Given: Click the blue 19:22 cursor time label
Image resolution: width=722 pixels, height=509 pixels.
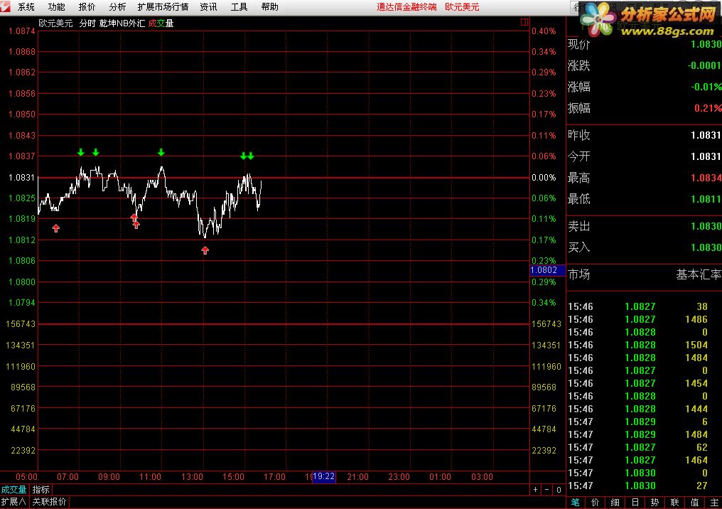Looking at the screenshot, I should pyautogui.click(x=324, y=477).
